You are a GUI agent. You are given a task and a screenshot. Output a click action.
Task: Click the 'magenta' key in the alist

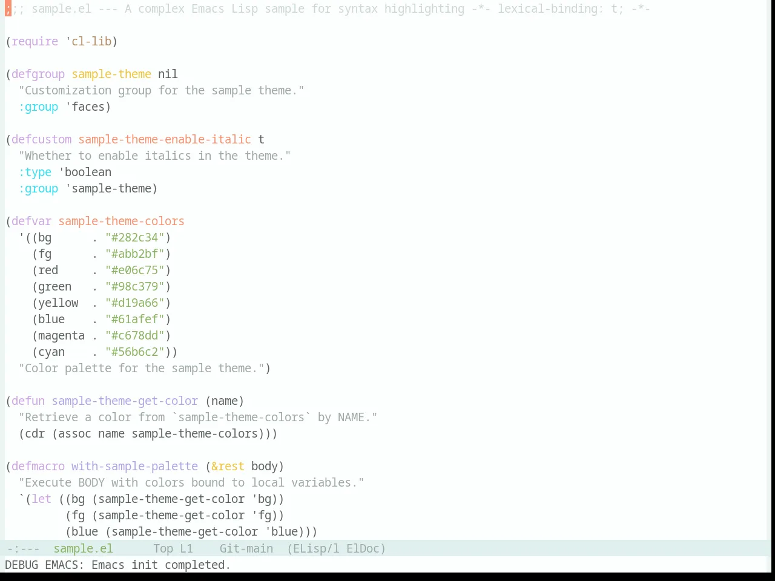coord(62,335)
